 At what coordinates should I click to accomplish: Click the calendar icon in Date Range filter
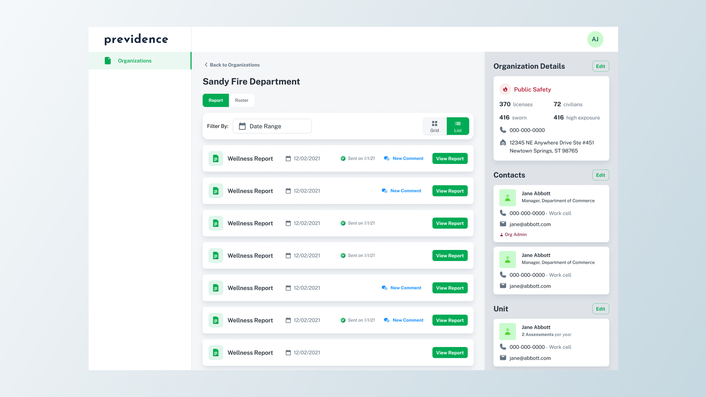click(242, 126)
